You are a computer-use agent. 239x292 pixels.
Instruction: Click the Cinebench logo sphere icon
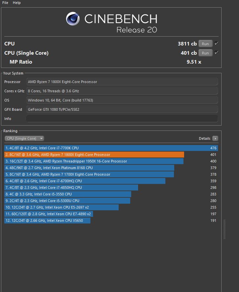pyautogui.click(x=73, y=19)
